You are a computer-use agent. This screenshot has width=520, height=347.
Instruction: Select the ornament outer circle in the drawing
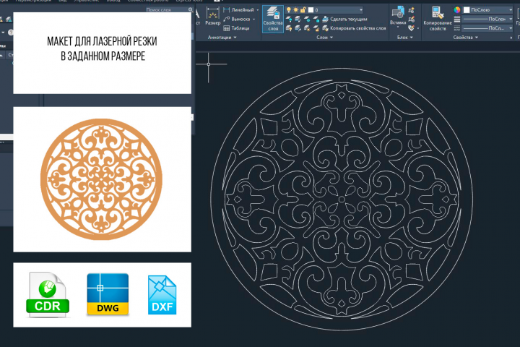[x=341, y=69]
